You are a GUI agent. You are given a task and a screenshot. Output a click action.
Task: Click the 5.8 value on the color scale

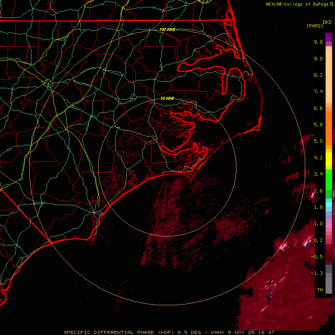[318, 125]
